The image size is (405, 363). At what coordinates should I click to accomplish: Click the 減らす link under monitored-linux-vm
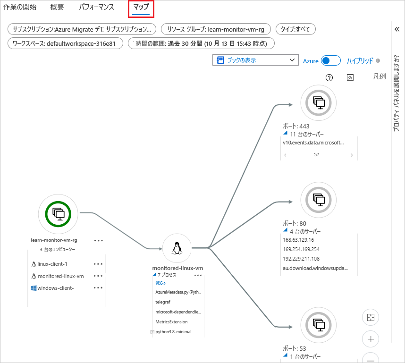tap(160, 283)
